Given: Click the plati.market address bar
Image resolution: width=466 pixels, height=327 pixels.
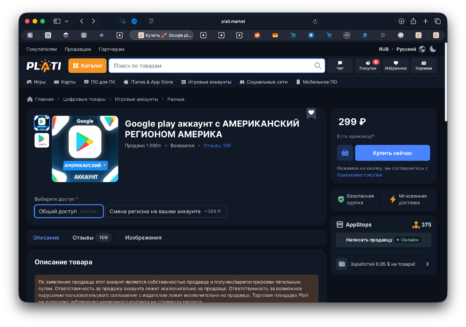Looking at the screenshot, I should click(233, 21).
